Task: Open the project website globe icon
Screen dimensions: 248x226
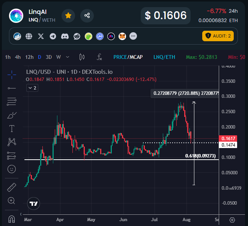Action: coord(29,36)
